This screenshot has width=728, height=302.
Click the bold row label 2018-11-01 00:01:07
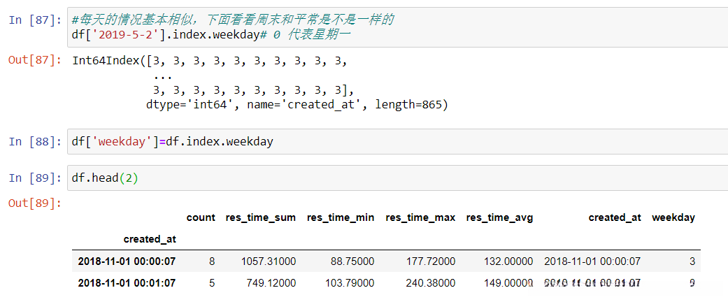[x=127, y=283]
